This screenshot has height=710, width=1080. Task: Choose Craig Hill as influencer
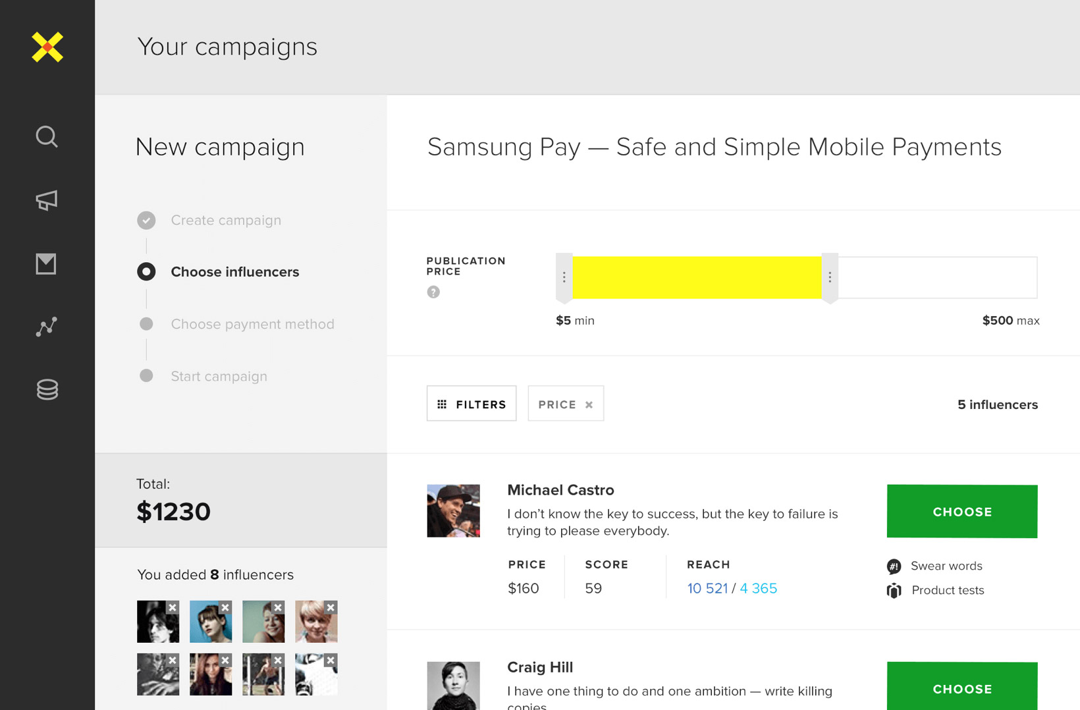coord(961,688)
